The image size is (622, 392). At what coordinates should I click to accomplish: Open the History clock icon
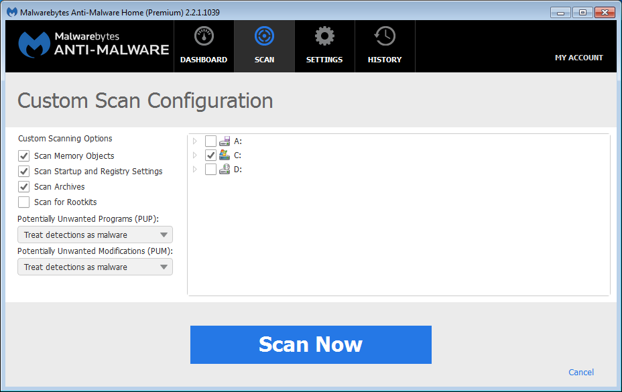coord(385,36)
